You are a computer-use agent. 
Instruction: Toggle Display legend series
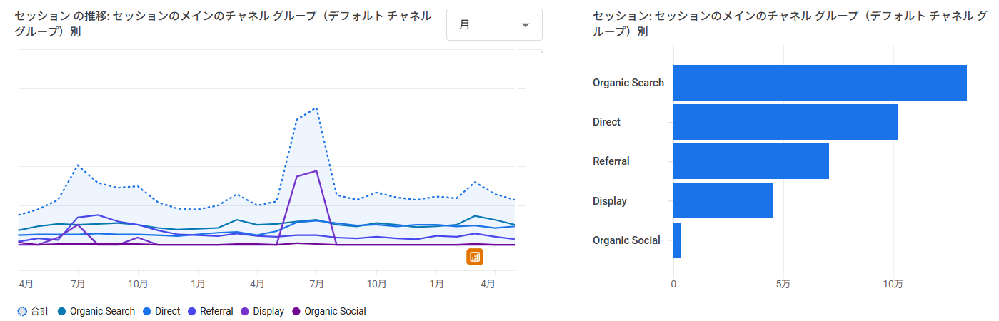tap(263, 311)
